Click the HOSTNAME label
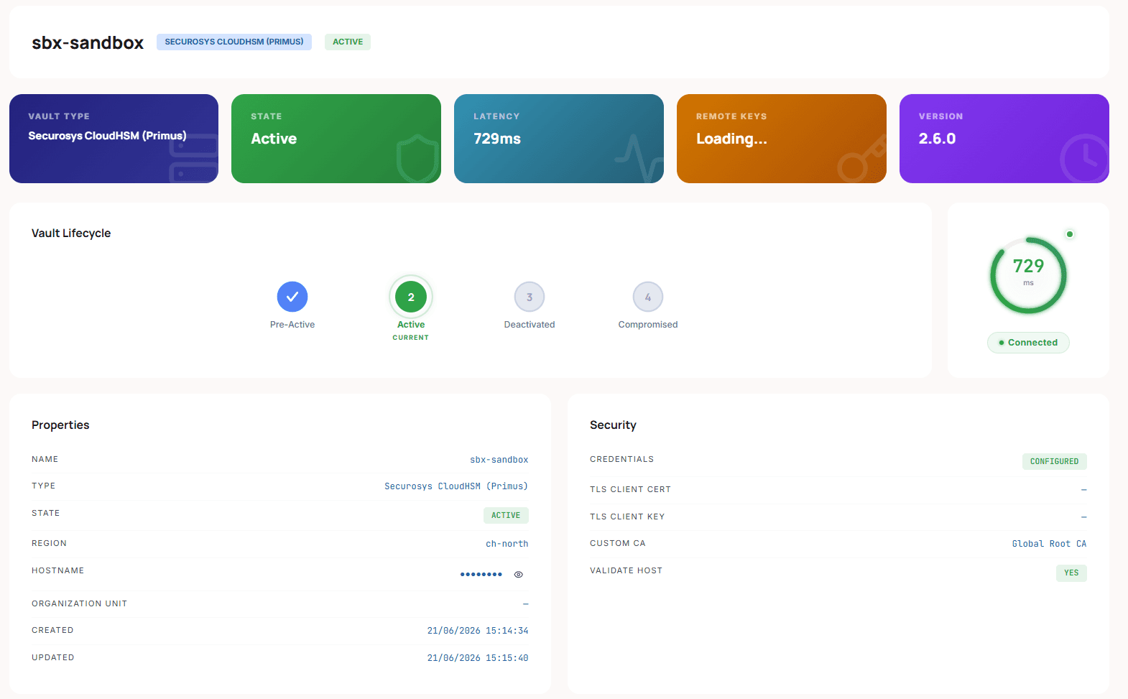Image resolution: width=1128 pixels, height=699 pixels. [58, 571]
